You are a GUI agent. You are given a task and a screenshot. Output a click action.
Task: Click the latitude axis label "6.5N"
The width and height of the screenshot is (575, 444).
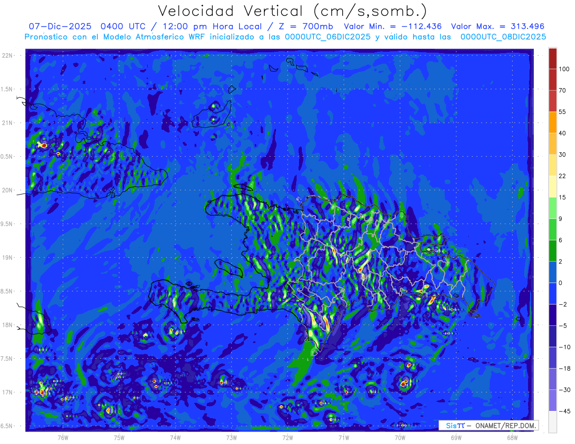[7, 426]
